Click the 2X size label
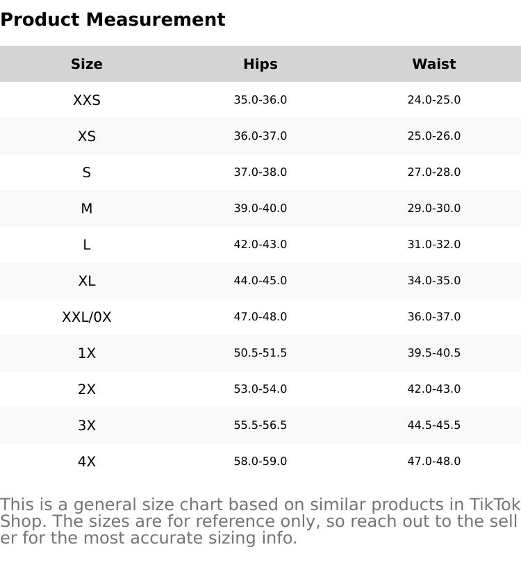This screenshot has height=563, width=521. pos(87,389)
